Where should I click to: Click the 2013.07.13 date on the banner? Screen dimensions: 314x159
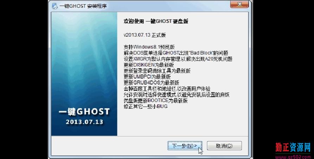(84, 122)
